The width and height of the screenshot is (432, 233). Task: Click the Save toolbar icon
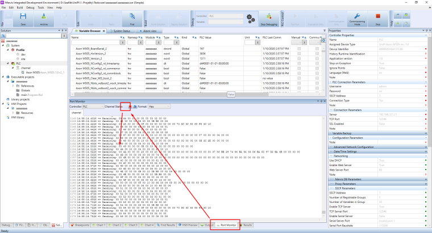point(23,20)
